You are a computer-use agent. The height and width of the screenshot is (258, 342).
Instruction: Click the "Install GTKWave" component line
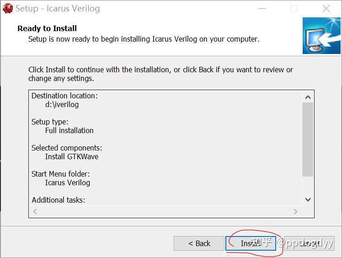click(72, 156)
